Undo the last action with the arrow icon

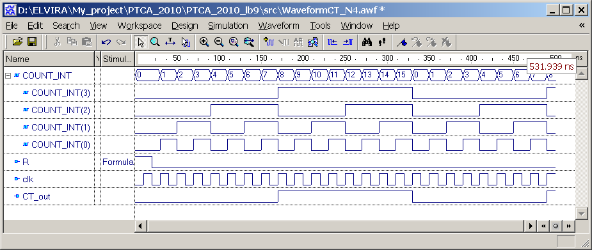(106, 42)
